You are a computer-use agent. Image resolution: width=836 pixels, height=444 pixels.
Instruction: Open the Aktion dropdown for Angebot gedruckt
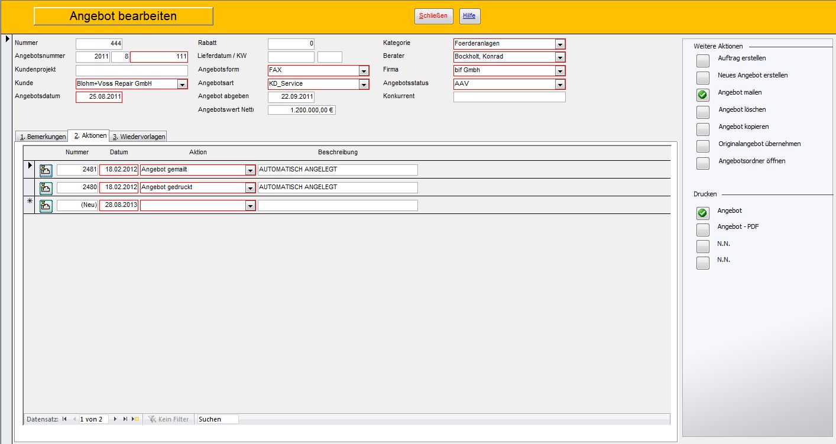point(250,188)
